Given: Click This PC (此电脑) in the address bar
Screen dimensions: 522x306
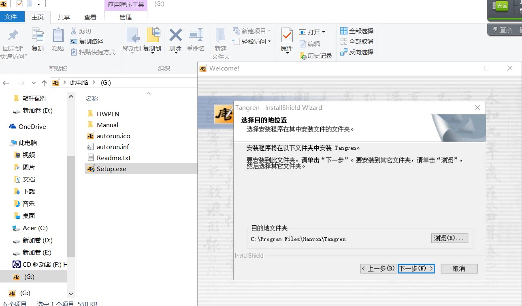Looking at the screenshot, I should tap(79, 82).
